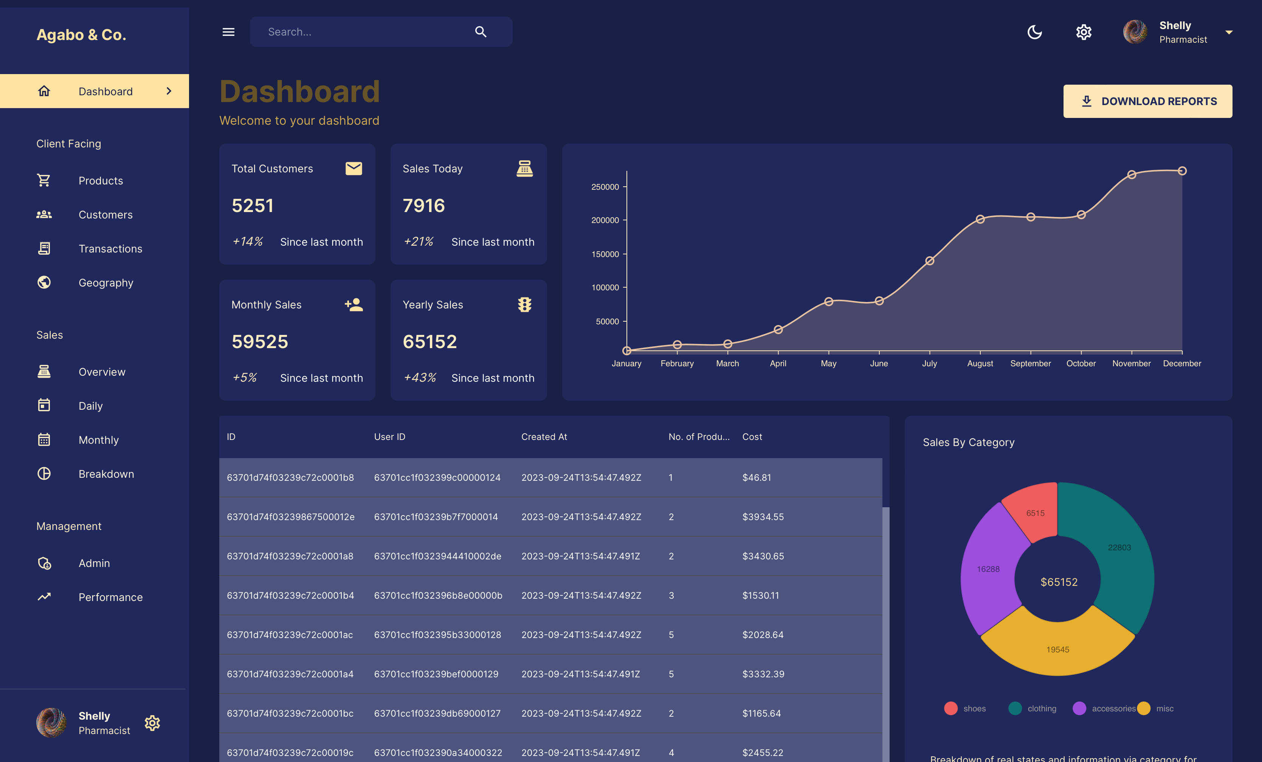Open the sidebar profile settings gear
The image size is (1262, 762).
pos(152,723)
